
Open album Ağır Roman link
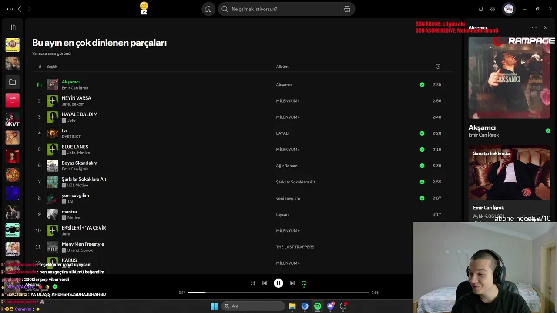[287, 166]
